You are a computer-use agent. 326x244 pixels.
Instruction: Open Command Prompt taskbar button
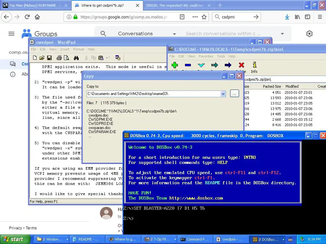point(196,240)
